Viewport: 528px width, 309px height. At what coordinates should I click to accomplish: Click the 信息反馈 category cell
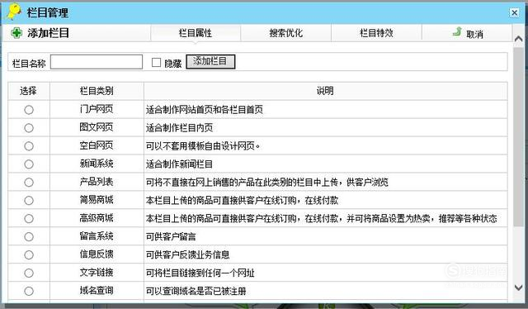pos(97,254)
